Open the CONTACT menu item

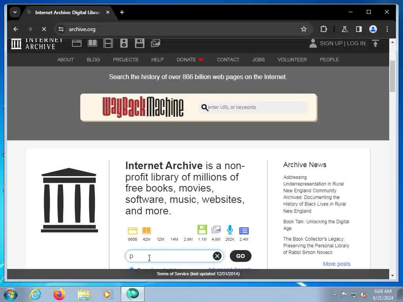[x=228, y=60]
